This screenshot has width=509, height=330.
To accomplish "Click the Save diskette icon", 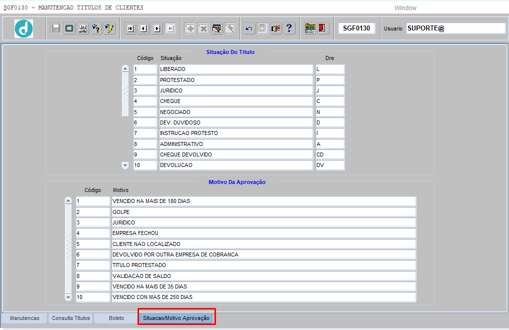I will click(x=56, y=28).
